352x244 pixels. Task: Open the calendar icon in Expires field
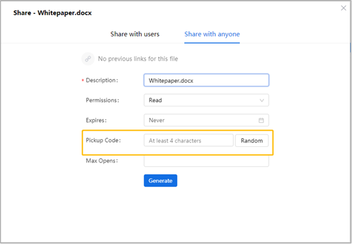tap(261, 120)
